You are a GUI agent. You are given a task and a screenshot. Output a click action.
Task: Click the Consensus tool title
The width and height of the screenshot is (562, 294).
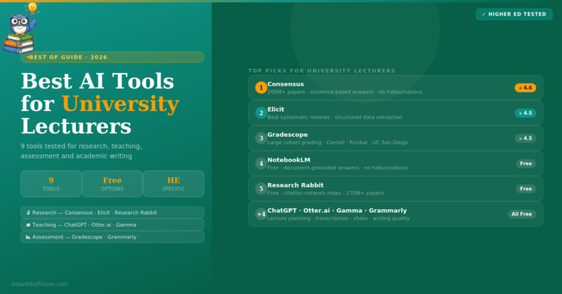click(285, 84)
